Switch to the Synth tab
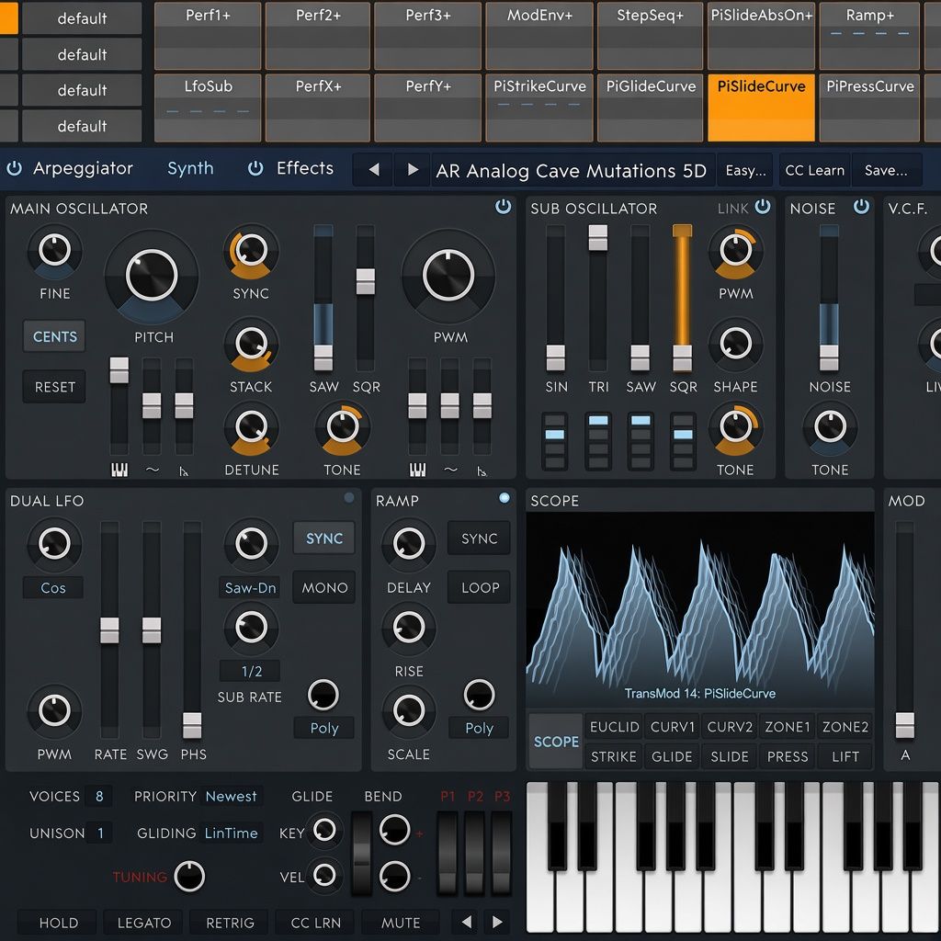Screen dimensions: 941x941 [x=190, y=169]
